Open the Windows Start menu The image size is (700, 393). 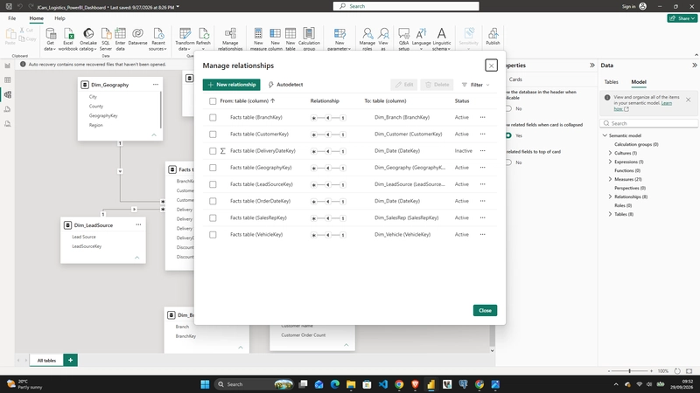205,384
